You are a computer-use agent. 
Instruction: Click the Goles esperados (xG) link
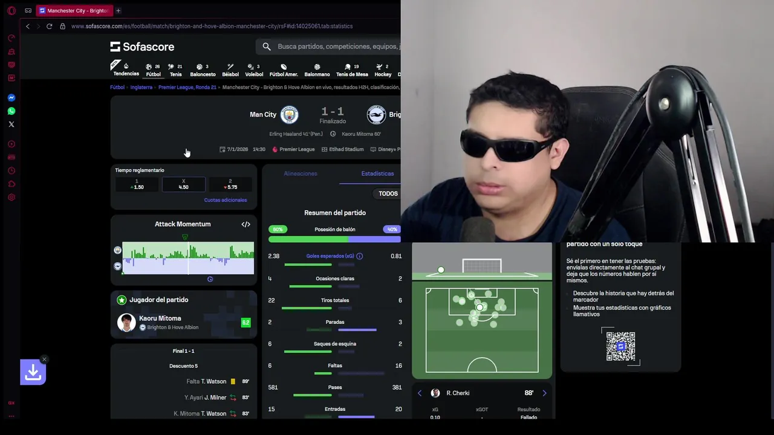330,256
